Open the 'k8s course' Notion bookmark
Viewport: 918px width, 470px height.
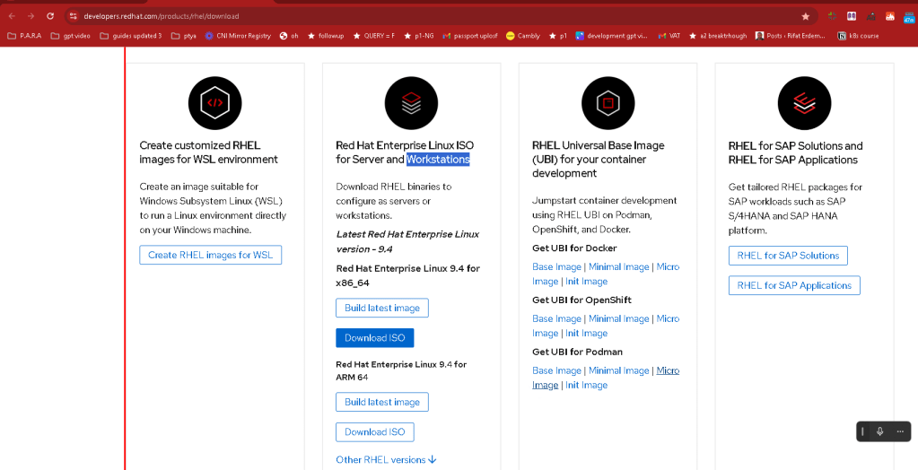(859, 36)
